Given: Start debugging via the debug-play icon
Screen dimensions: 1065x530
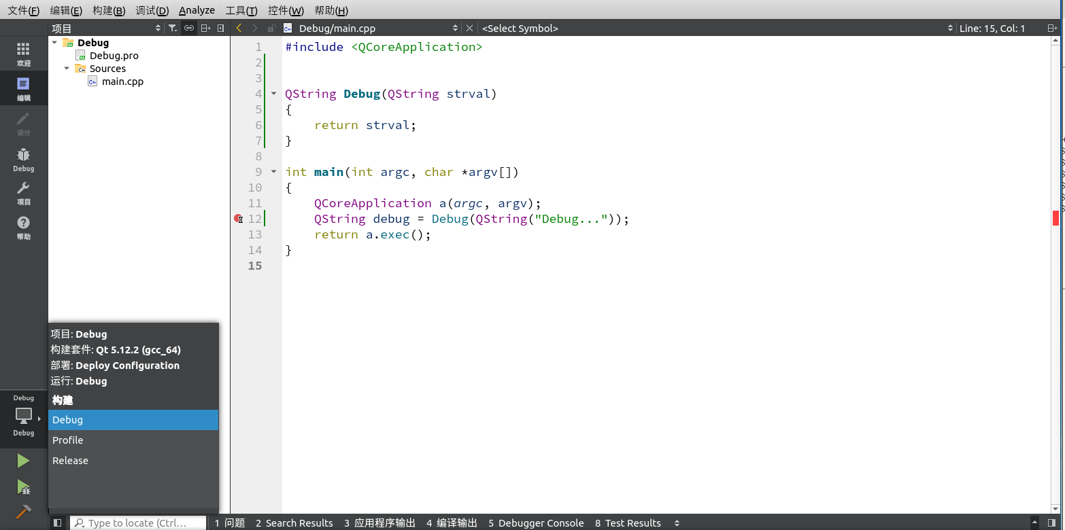Looking at the screenshot, I should point(23,488).
